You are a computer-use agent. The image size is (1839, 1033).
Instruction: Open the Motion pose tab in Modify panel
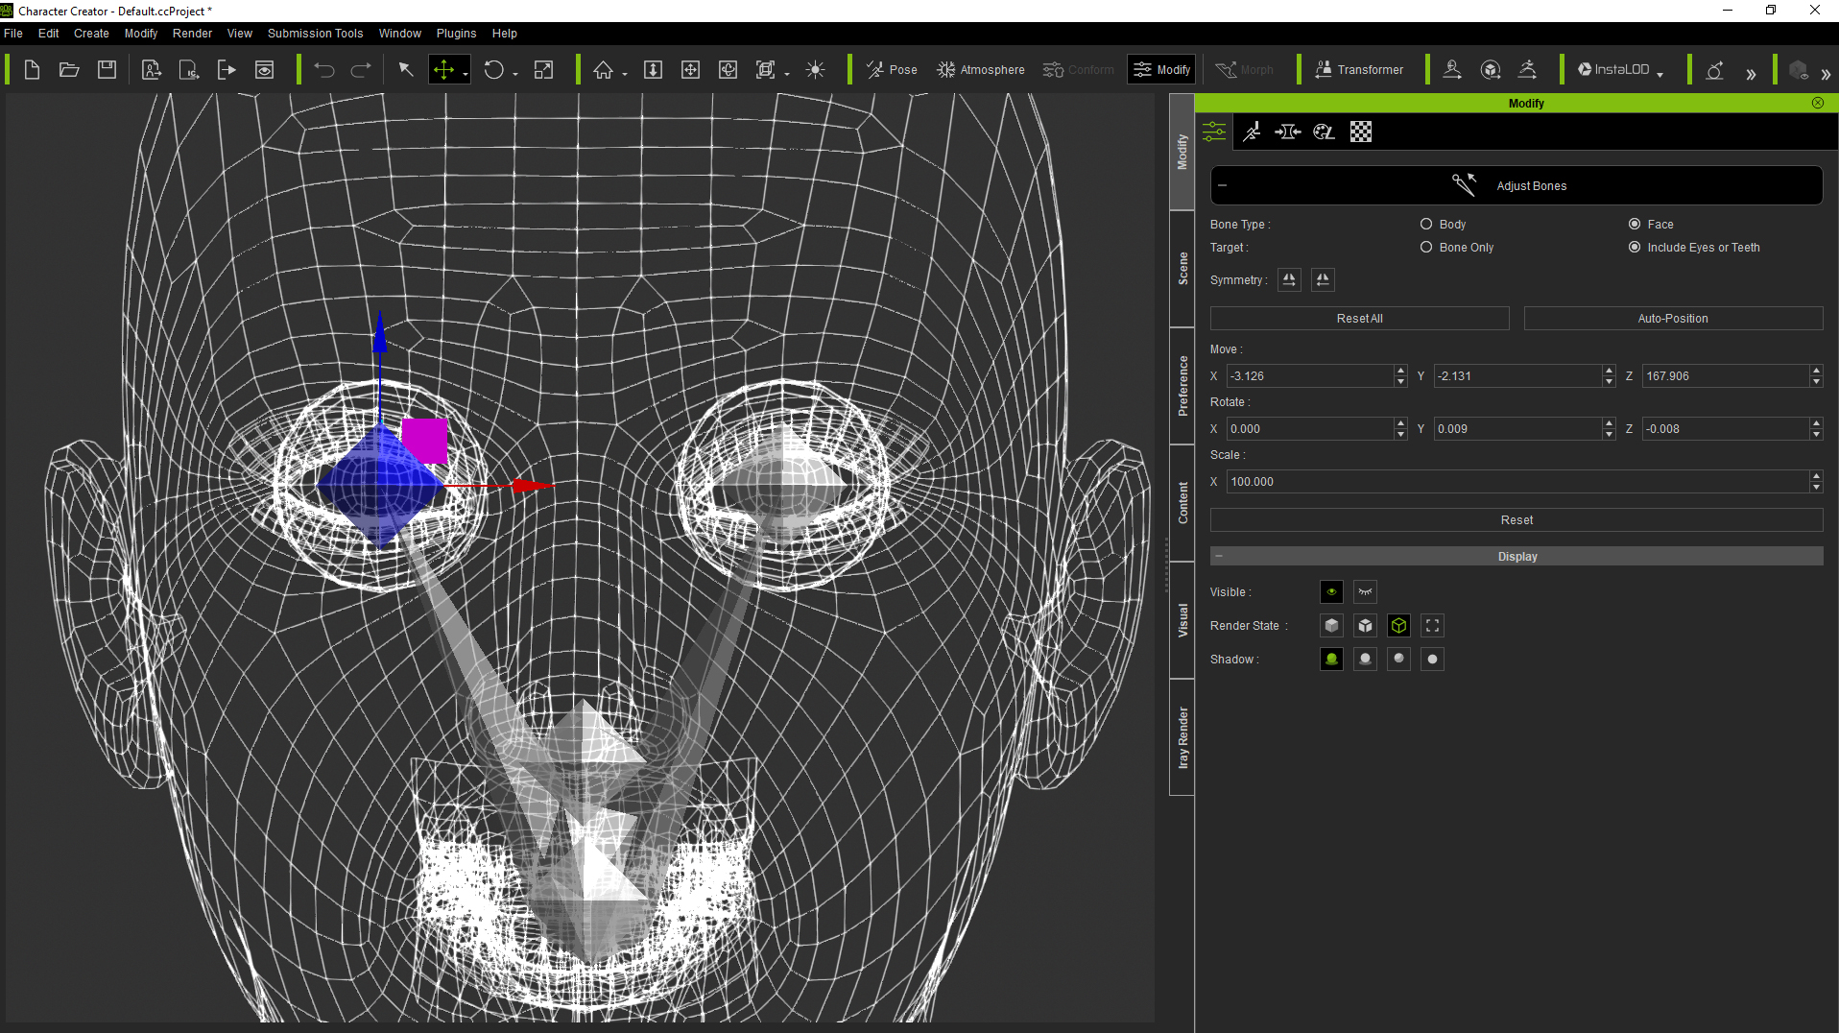(1252, 132)
